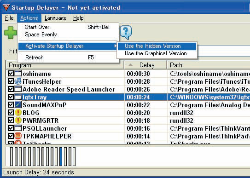The width and height of the screenshot is (250, 178).
Task: Click the IgfxTray row icon
Action: (x=18, y=97)
